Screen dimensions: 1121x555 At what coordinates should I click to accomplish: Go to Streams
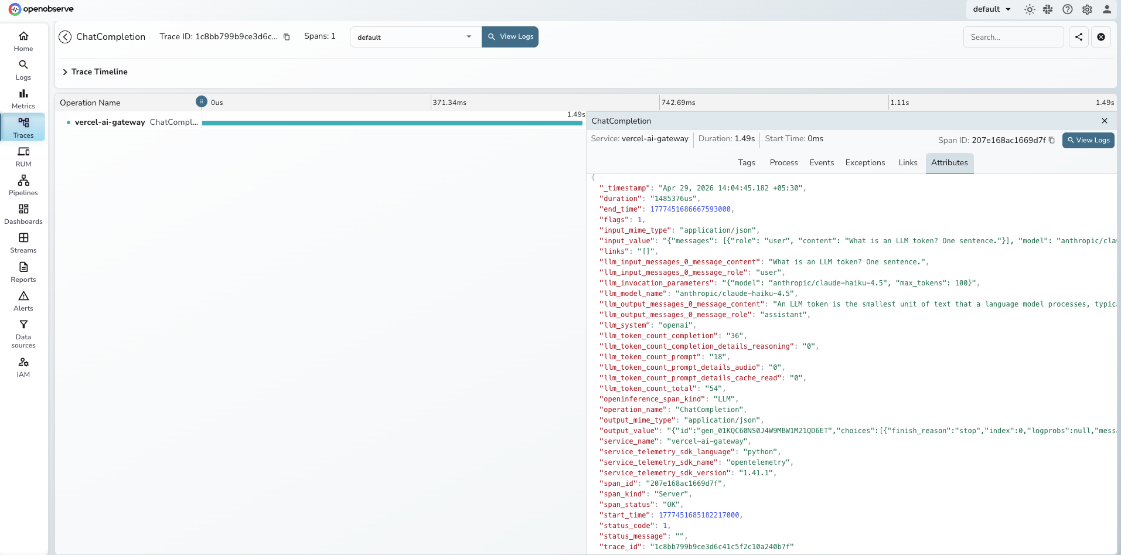[x=23, y=243]
